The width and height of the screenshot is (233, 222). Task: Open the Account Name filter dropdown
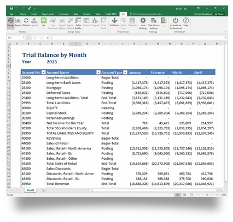[98, 73]
